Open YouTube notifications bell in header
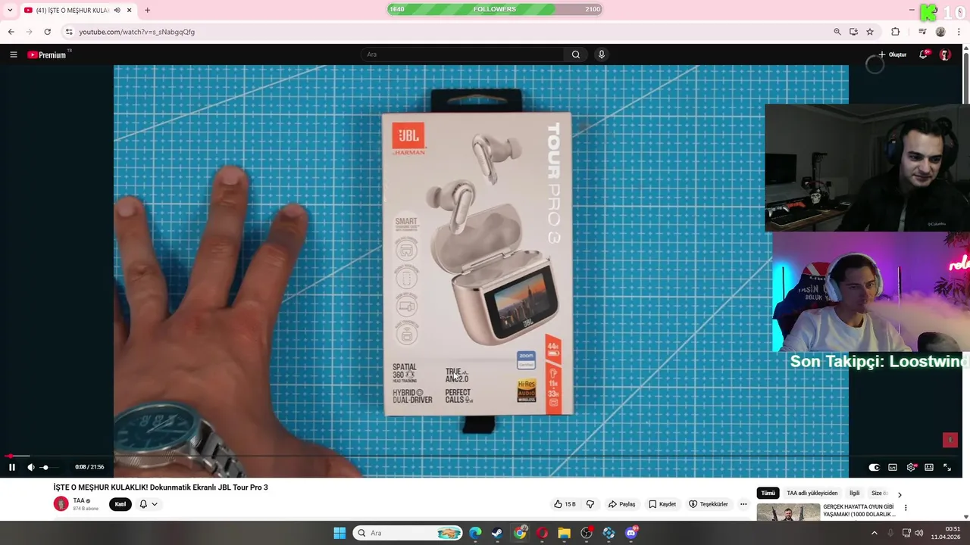Image resolution: width=970 pixels, height=545 pixels. point(924,54)
